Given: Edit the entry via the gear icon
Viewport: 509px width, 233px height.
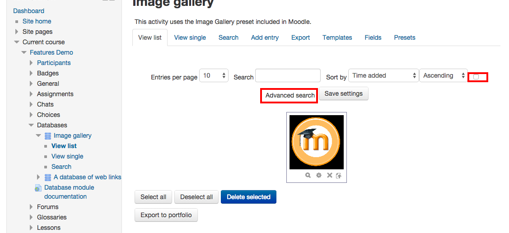Looking at the screenshot, I should click(319, 175).
